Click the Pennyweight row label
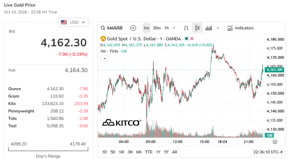288x159 pixels. click(x=21, y=111)
